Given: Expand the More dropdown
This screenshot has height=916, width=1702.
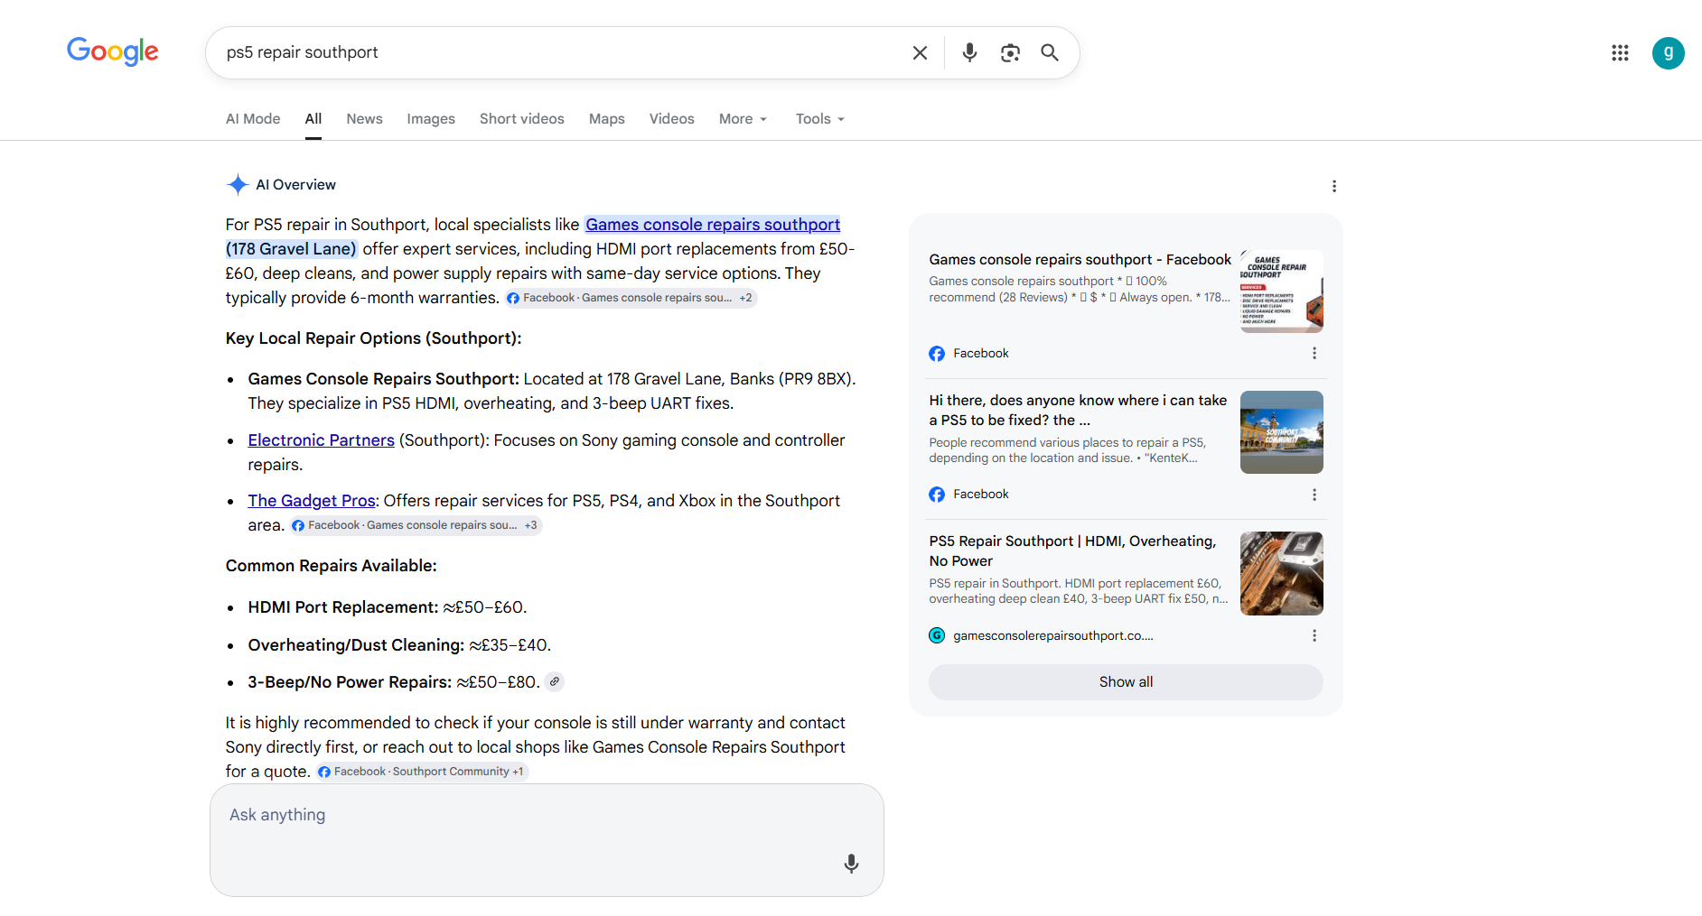Looking at the screenshot, I should click(743, 119).
